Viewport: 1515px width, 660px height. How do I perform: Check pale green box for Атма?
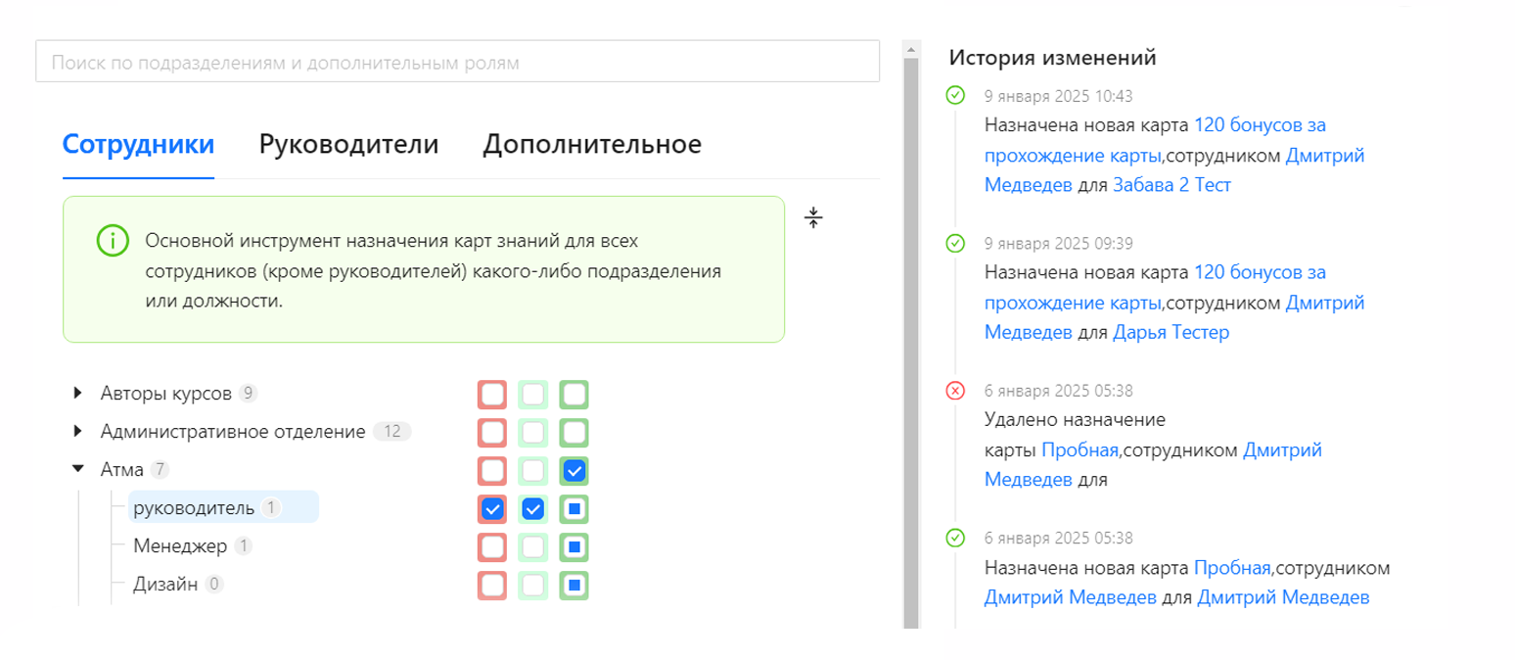point(532,470)
